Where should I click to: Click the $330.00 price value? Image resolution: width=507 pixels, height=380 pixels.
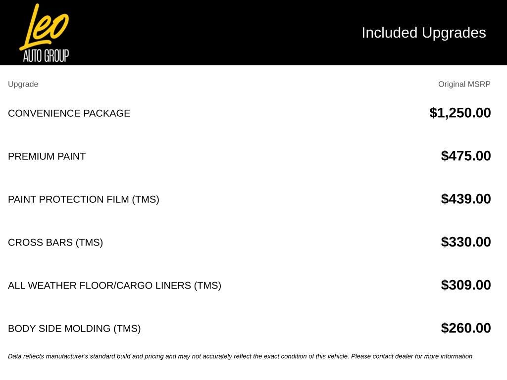coord(465,241)
